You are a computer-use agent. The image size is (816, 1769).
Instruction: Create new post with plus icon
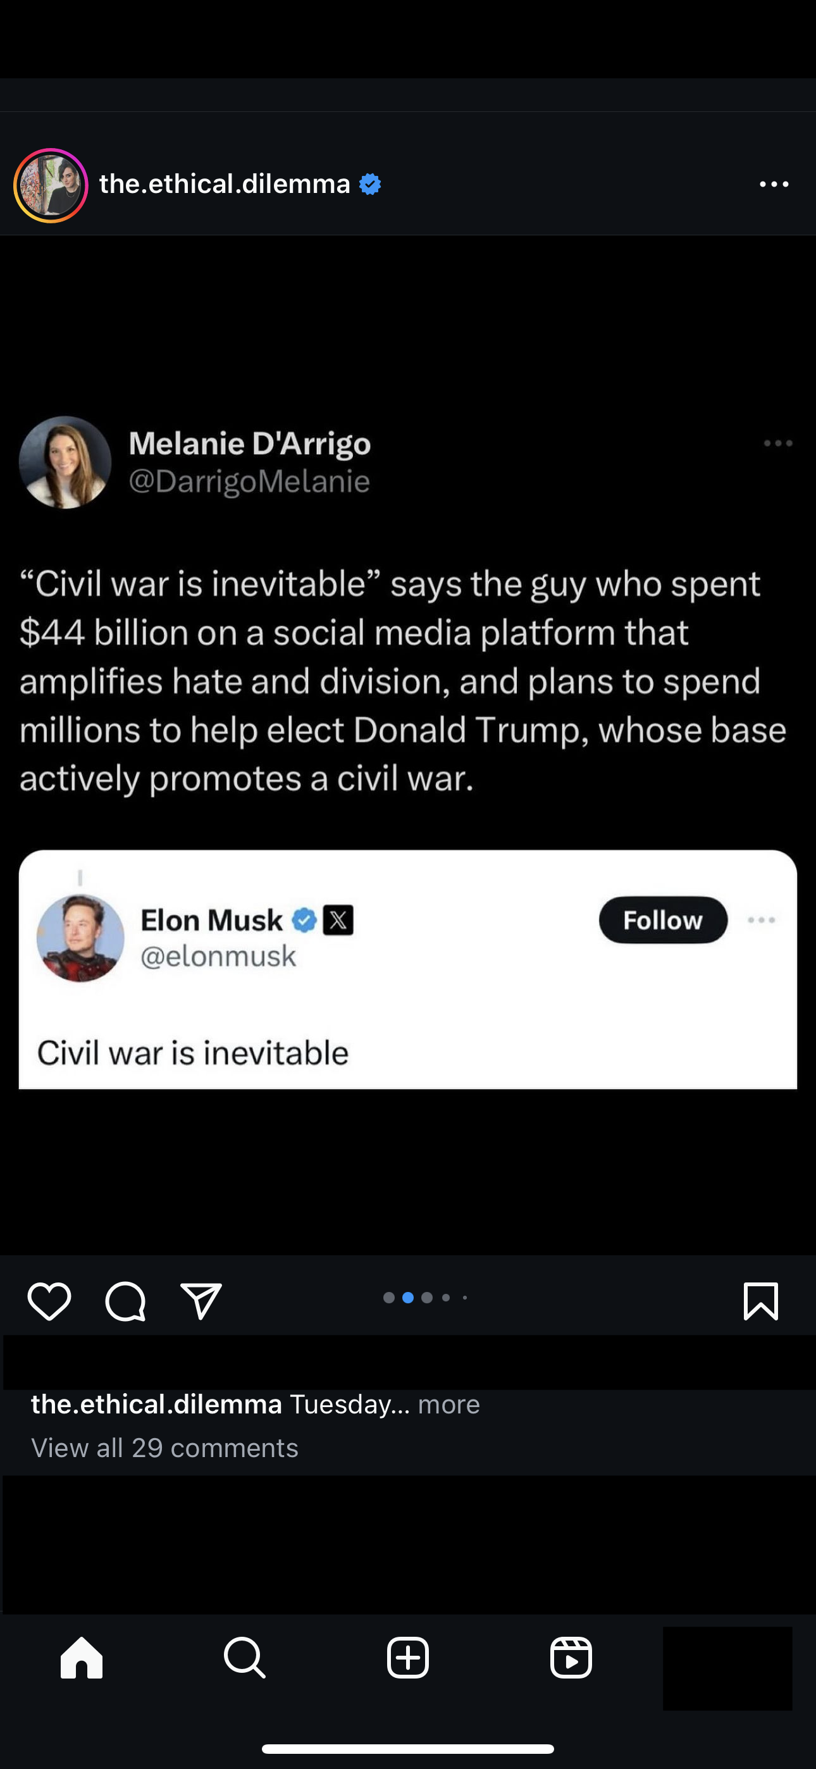click(x=408, y=1657)
